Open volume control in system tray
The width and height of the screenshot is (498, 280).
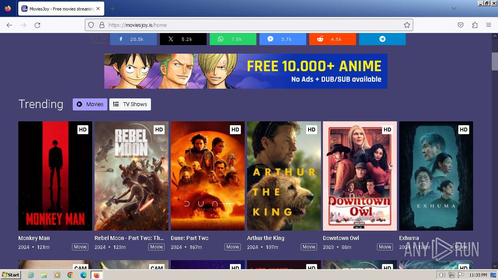(442, 275)
